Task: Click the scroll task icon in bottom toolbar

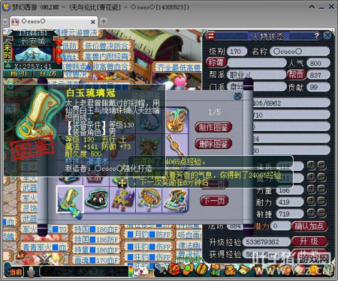Action: pyautogui.click(x=243, y=269)
